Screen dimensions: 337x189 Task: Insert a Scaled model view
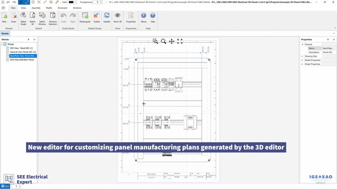(x=96, y=17)
